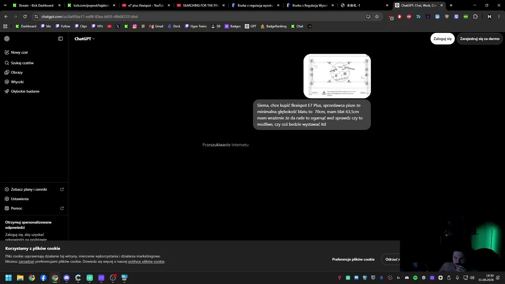Click address bar with chatgpt.com URL
The image size is (505, 284).
pos(199,17)
